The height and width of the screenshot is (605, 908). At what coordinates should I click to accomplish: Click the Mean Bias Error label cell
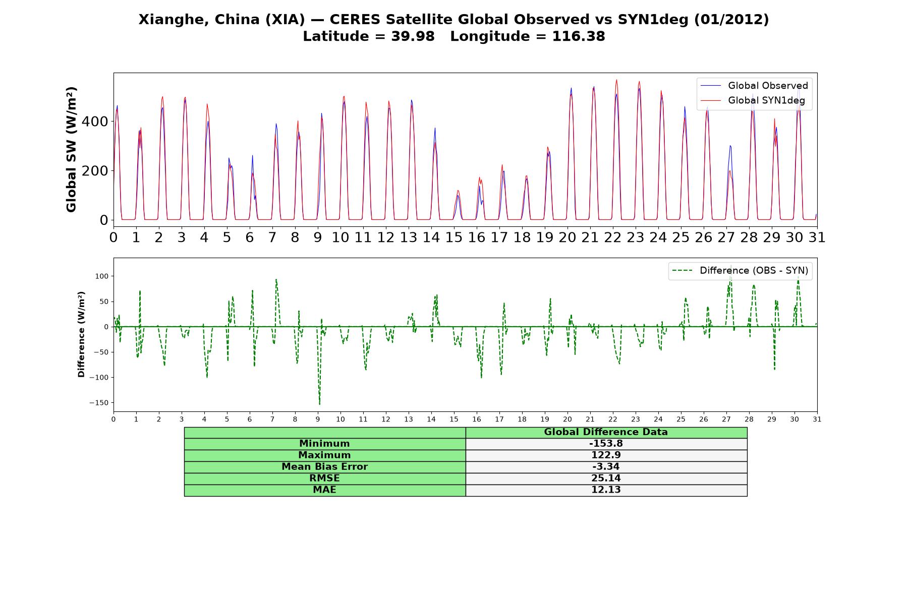(x=324, y=467)
